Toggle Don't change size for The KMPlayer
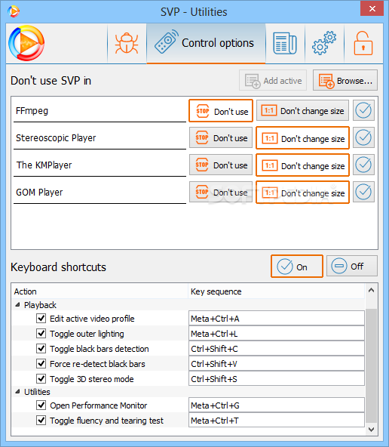 coord(302,165)
